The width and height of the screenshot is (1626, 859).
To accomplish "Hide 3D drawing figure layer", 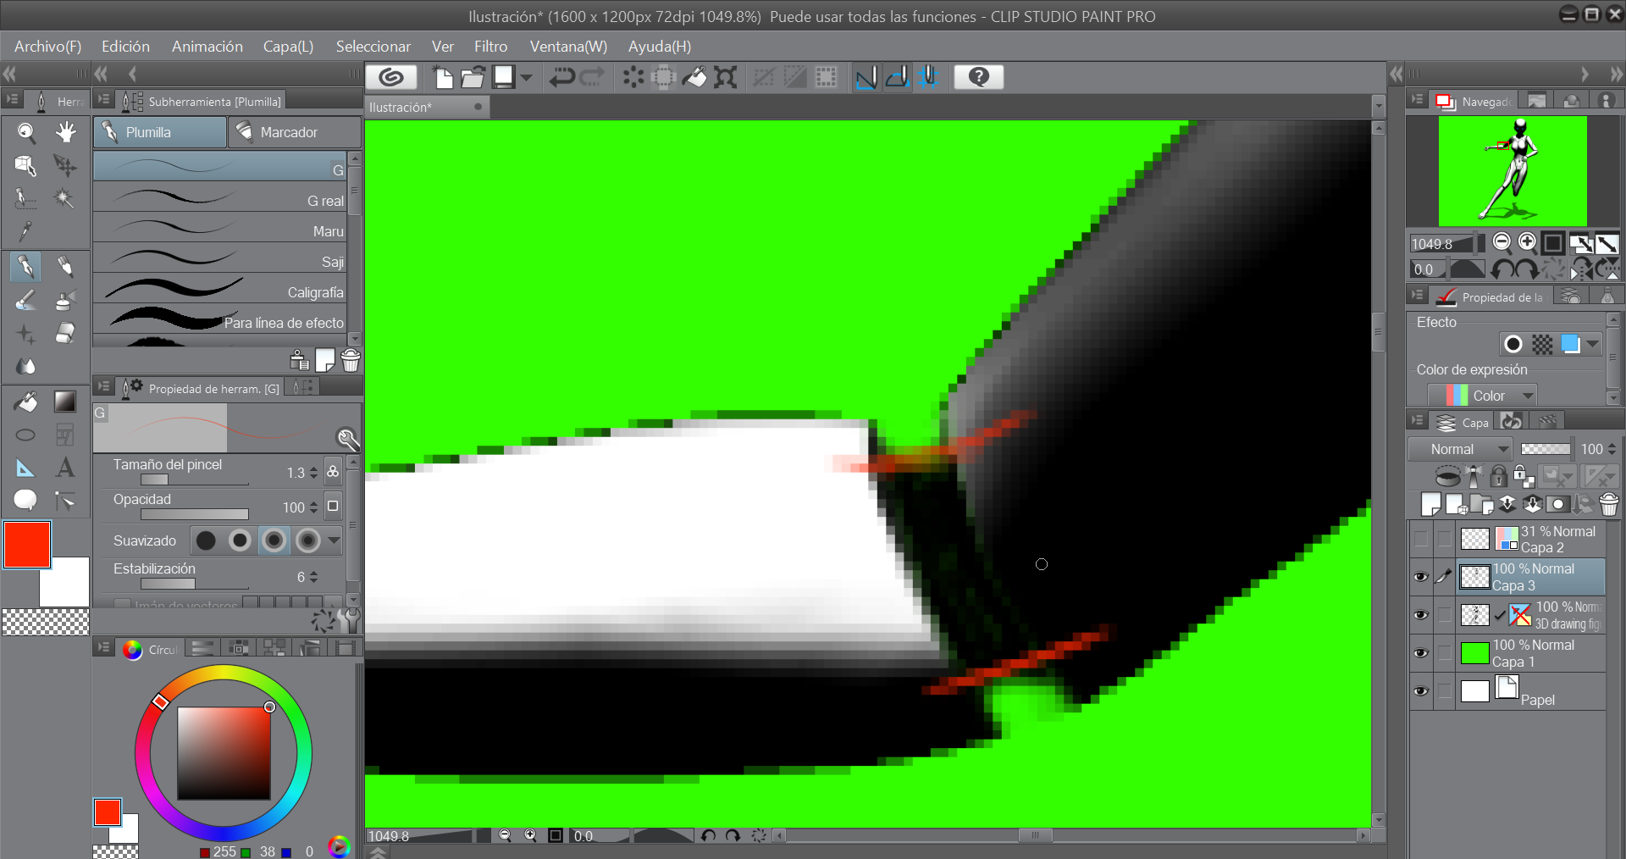I will pyautogui.click(x=1421, y=615).
